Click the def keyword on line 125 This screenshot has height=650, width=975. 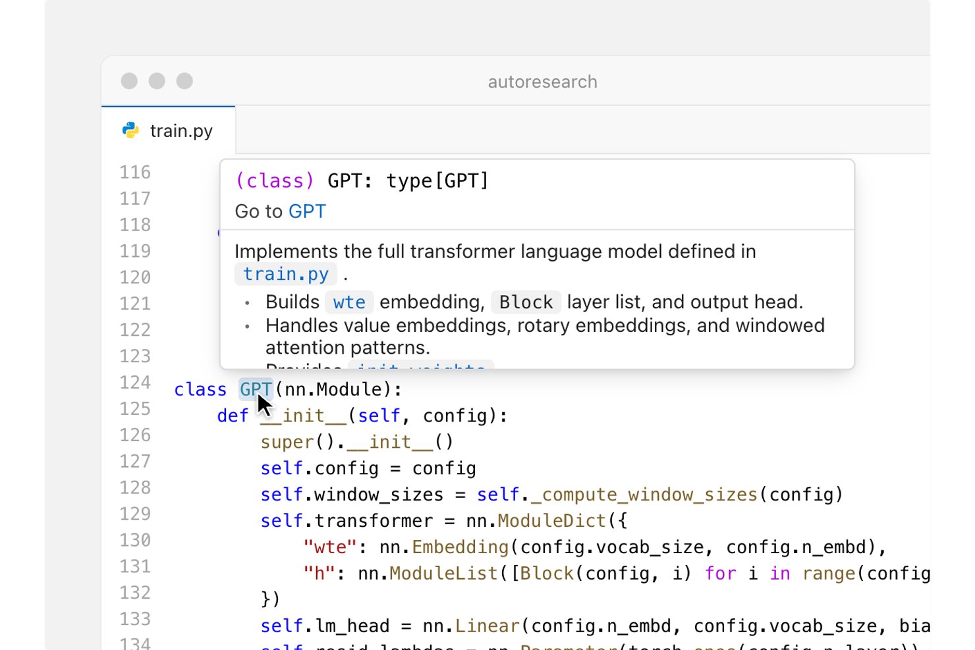pyautogui.click(x=233, y=416)
